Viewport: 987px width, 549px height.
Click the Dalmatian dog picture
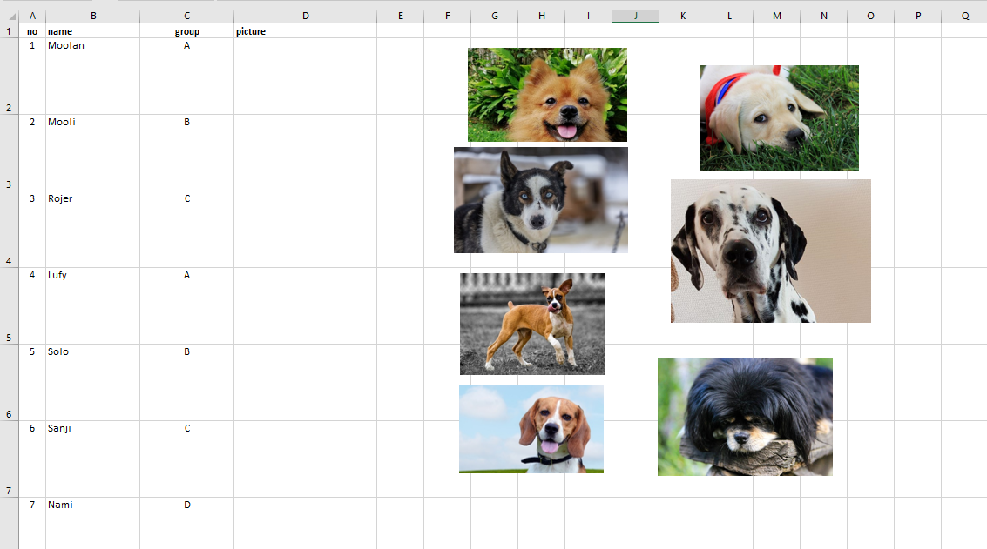770,251
